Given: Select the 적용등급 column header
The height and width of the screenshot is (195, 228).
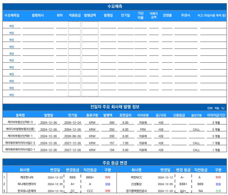Looking at the screenshot, I should (75, 15).
